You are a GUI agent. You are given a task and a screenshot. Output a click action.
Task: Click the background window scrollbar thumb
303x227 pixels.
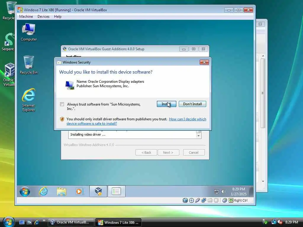[x=263, y=93]
